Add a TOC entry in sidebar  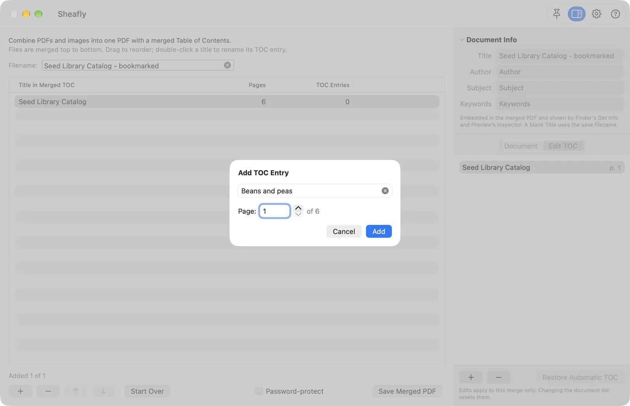tap(471, 377)
